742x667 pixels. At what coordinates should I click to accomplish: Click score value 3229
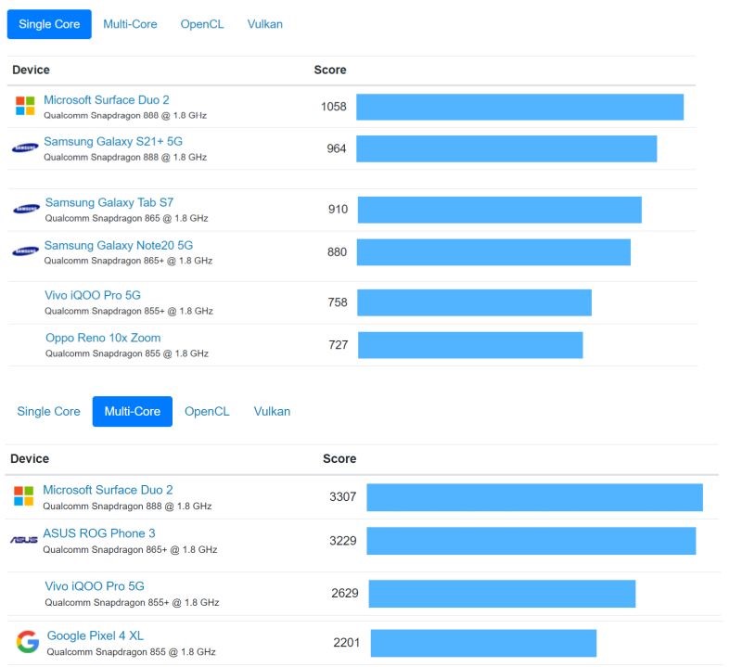(343, 541)
